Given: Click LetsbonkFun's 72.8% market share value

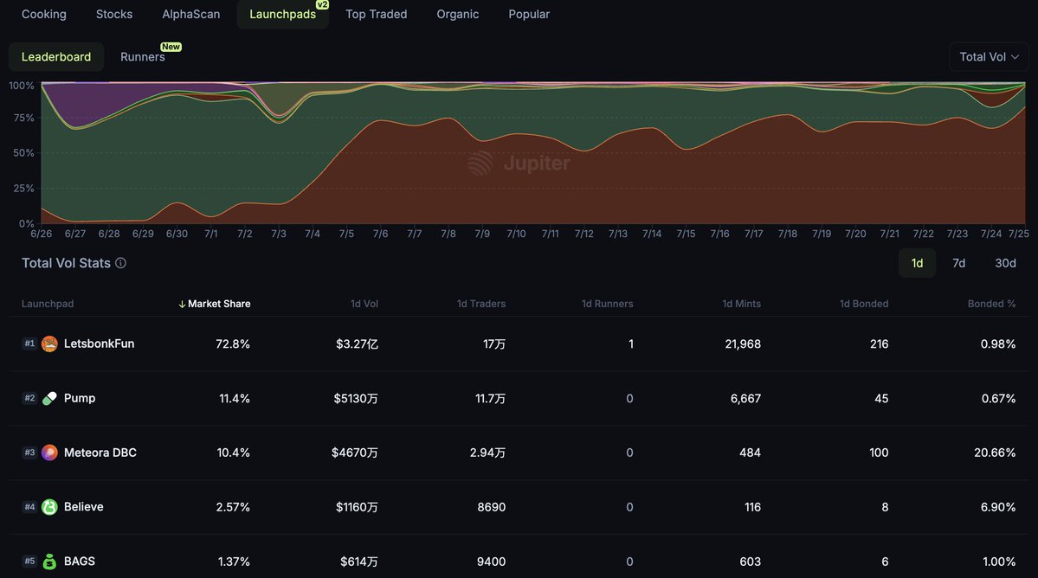Looking at the screenshot, I should coord(233,344).
